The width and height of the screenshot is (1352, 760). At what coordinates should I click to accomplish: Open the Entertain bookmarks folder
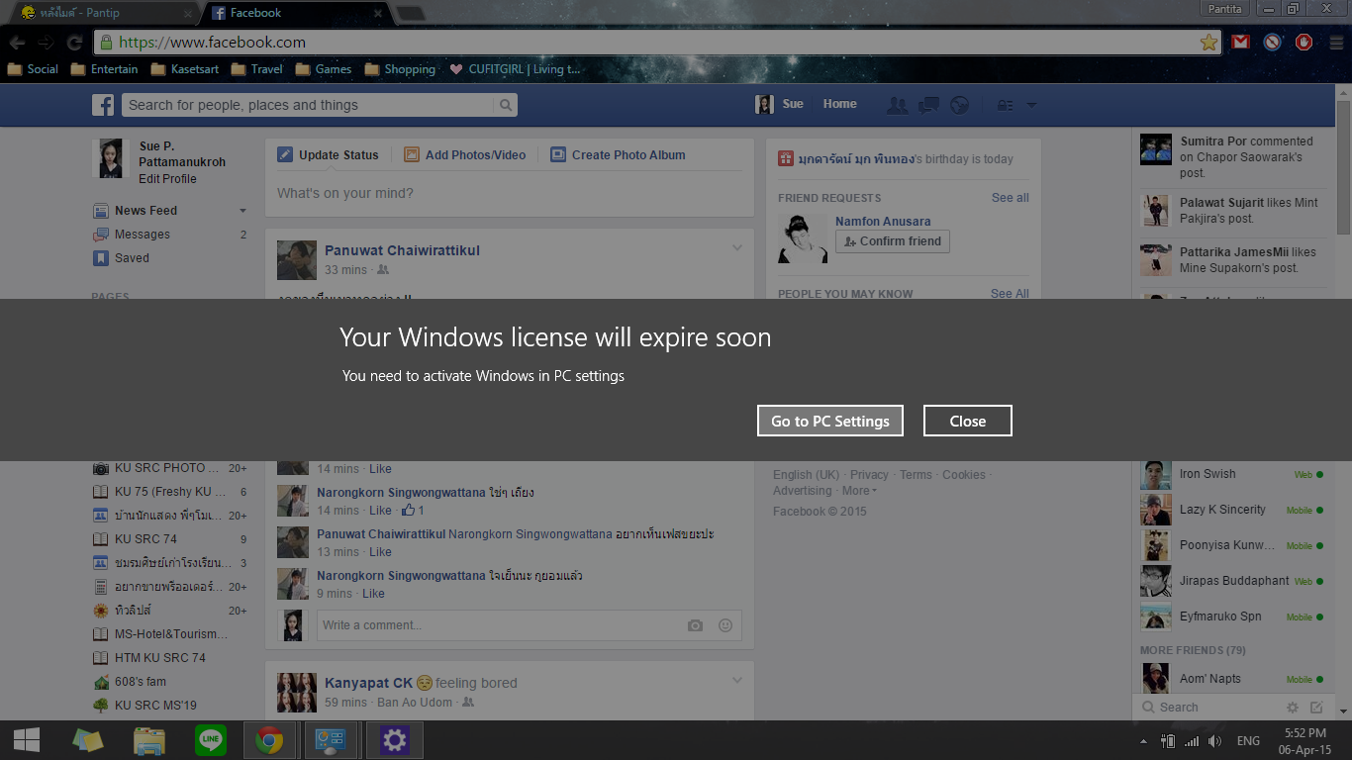103,69
